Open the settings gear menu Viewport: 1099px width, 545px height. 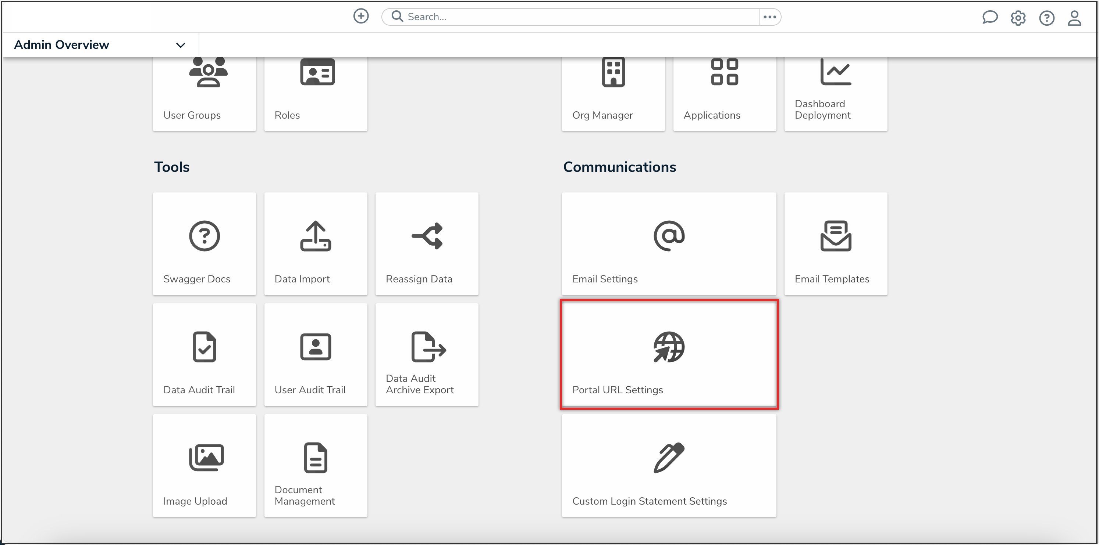pyautogui.click(x=1018, y=18)
